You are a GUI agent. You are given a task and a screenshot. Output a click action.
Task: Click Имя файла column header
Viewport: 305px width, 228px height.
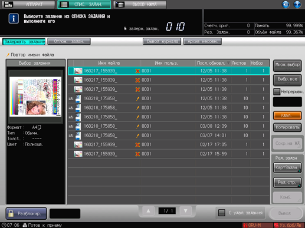(109, 63)
